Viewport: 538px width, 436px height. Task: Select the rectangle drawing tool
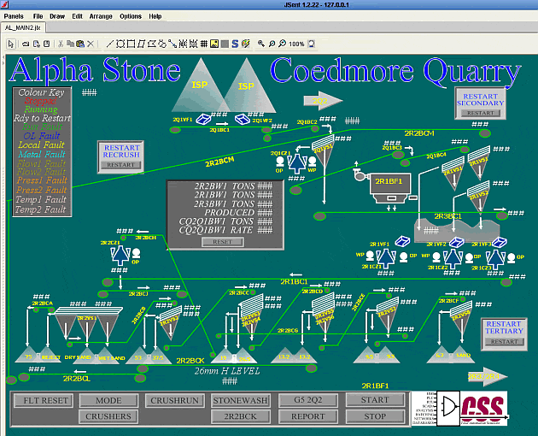point(131,44)
